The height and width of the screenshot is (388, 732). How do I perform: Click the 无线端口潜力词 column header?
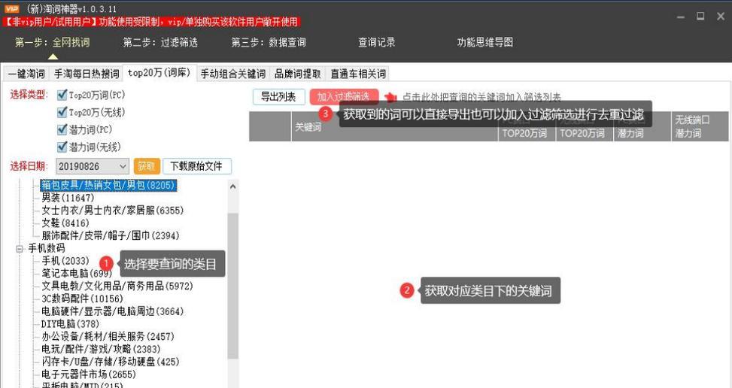(x=700, y=126)
